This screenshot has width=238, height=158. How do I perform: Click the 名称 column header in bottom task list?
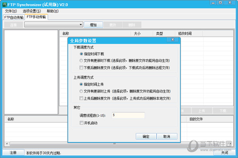[x=36, y=119]
